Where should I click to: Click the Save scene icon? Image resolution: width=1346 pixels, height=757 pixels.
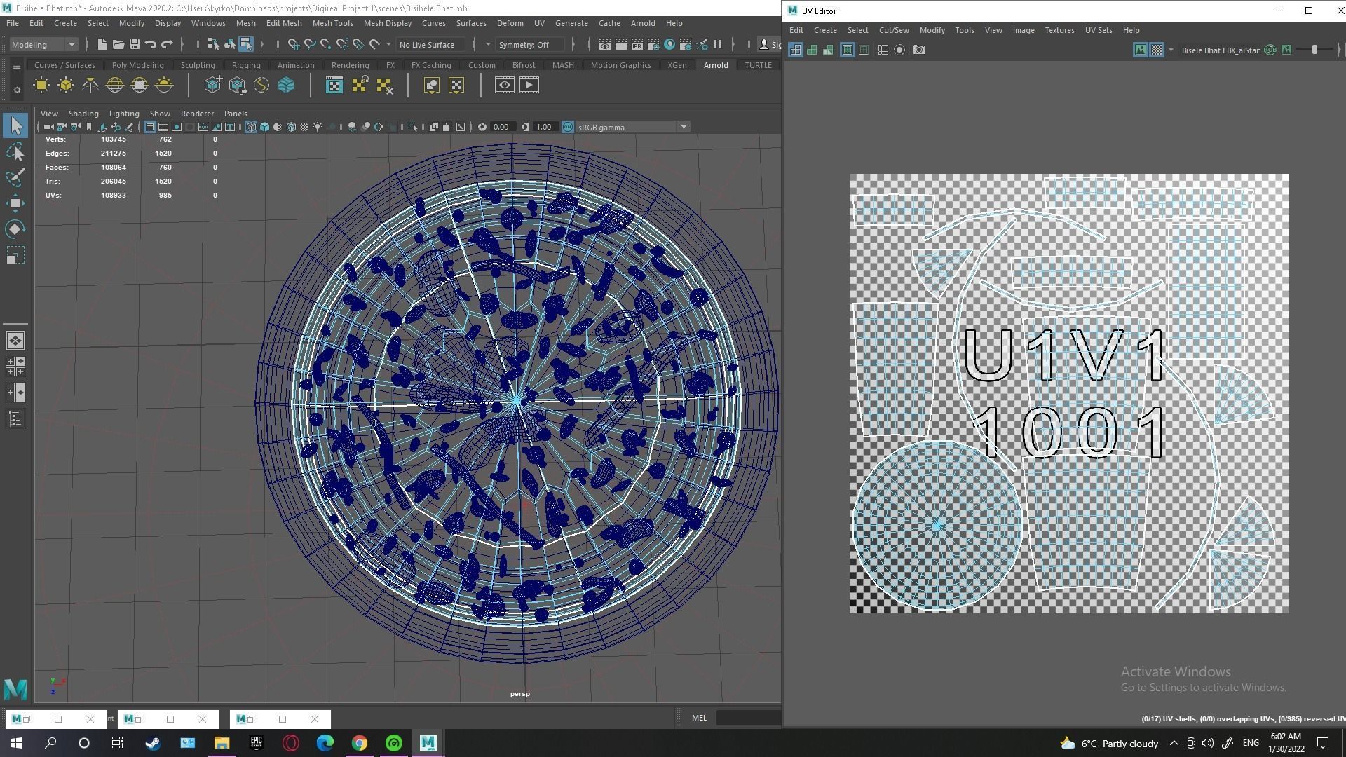point(135,44)
